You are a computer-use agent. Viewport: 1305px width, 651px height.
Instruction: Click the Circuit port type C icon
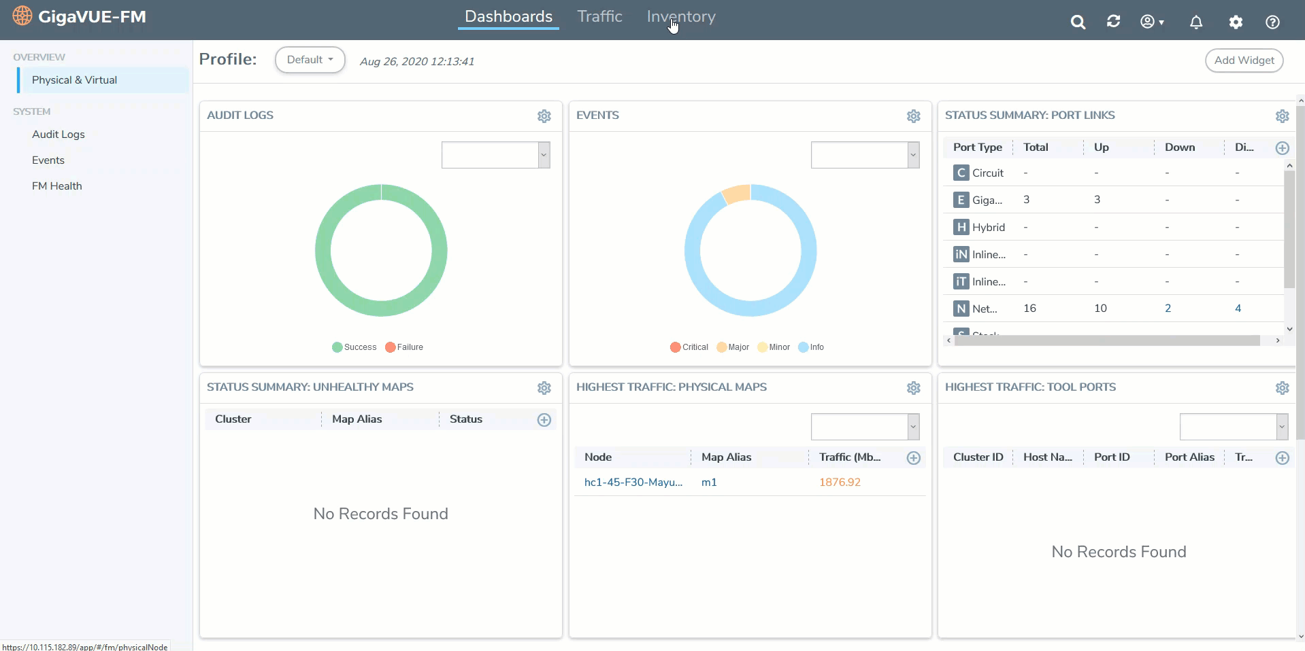click(961, 173)
